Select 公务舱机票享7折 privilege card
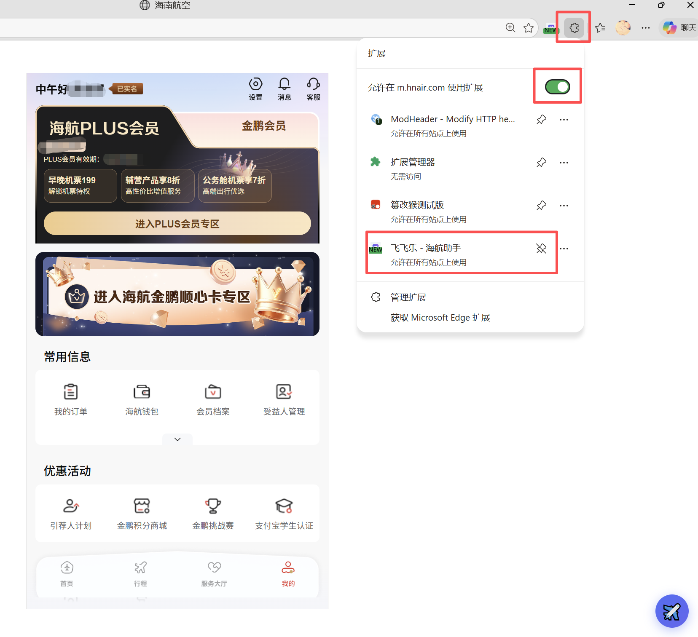 click(x=235, y=186)
